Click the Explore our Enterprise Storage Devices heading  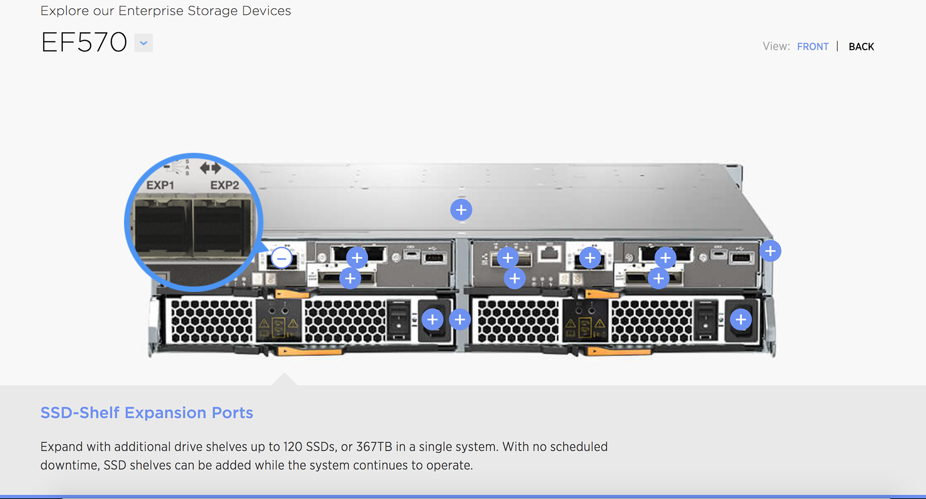tap(165, 11)
